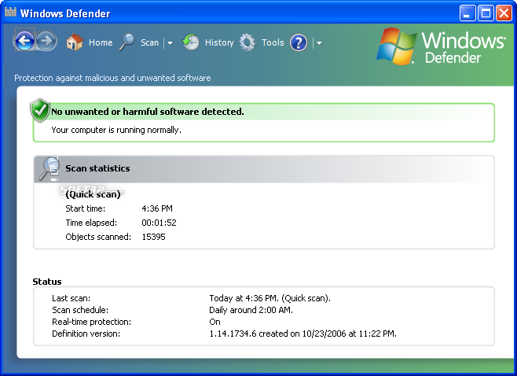517x376 pixels.
Task: Click the Scan toolbar label
Action: 150,42
